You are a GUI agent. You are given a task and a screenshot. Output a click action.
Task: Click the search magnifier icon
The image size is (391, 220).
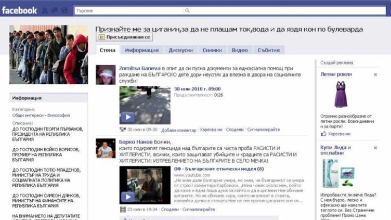[187, 10]
